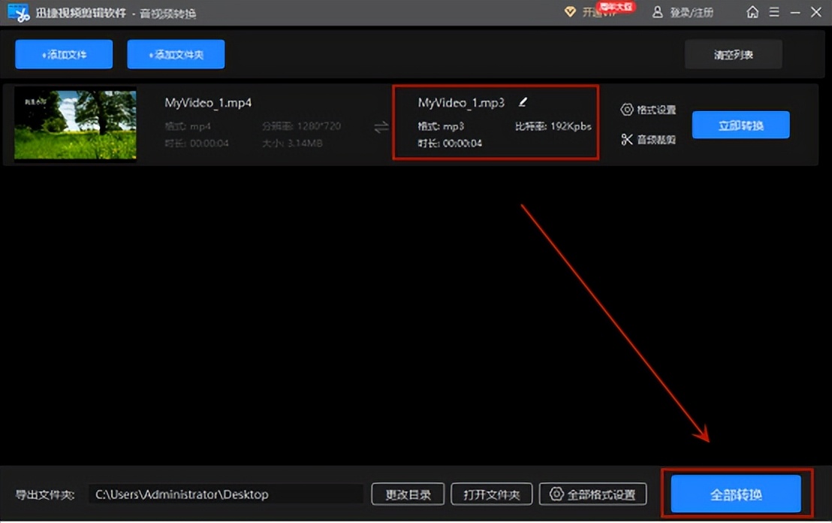Screen dimensions: 832x523
Task: Click 更改目录 to change output directory
Action: (407, 494)
